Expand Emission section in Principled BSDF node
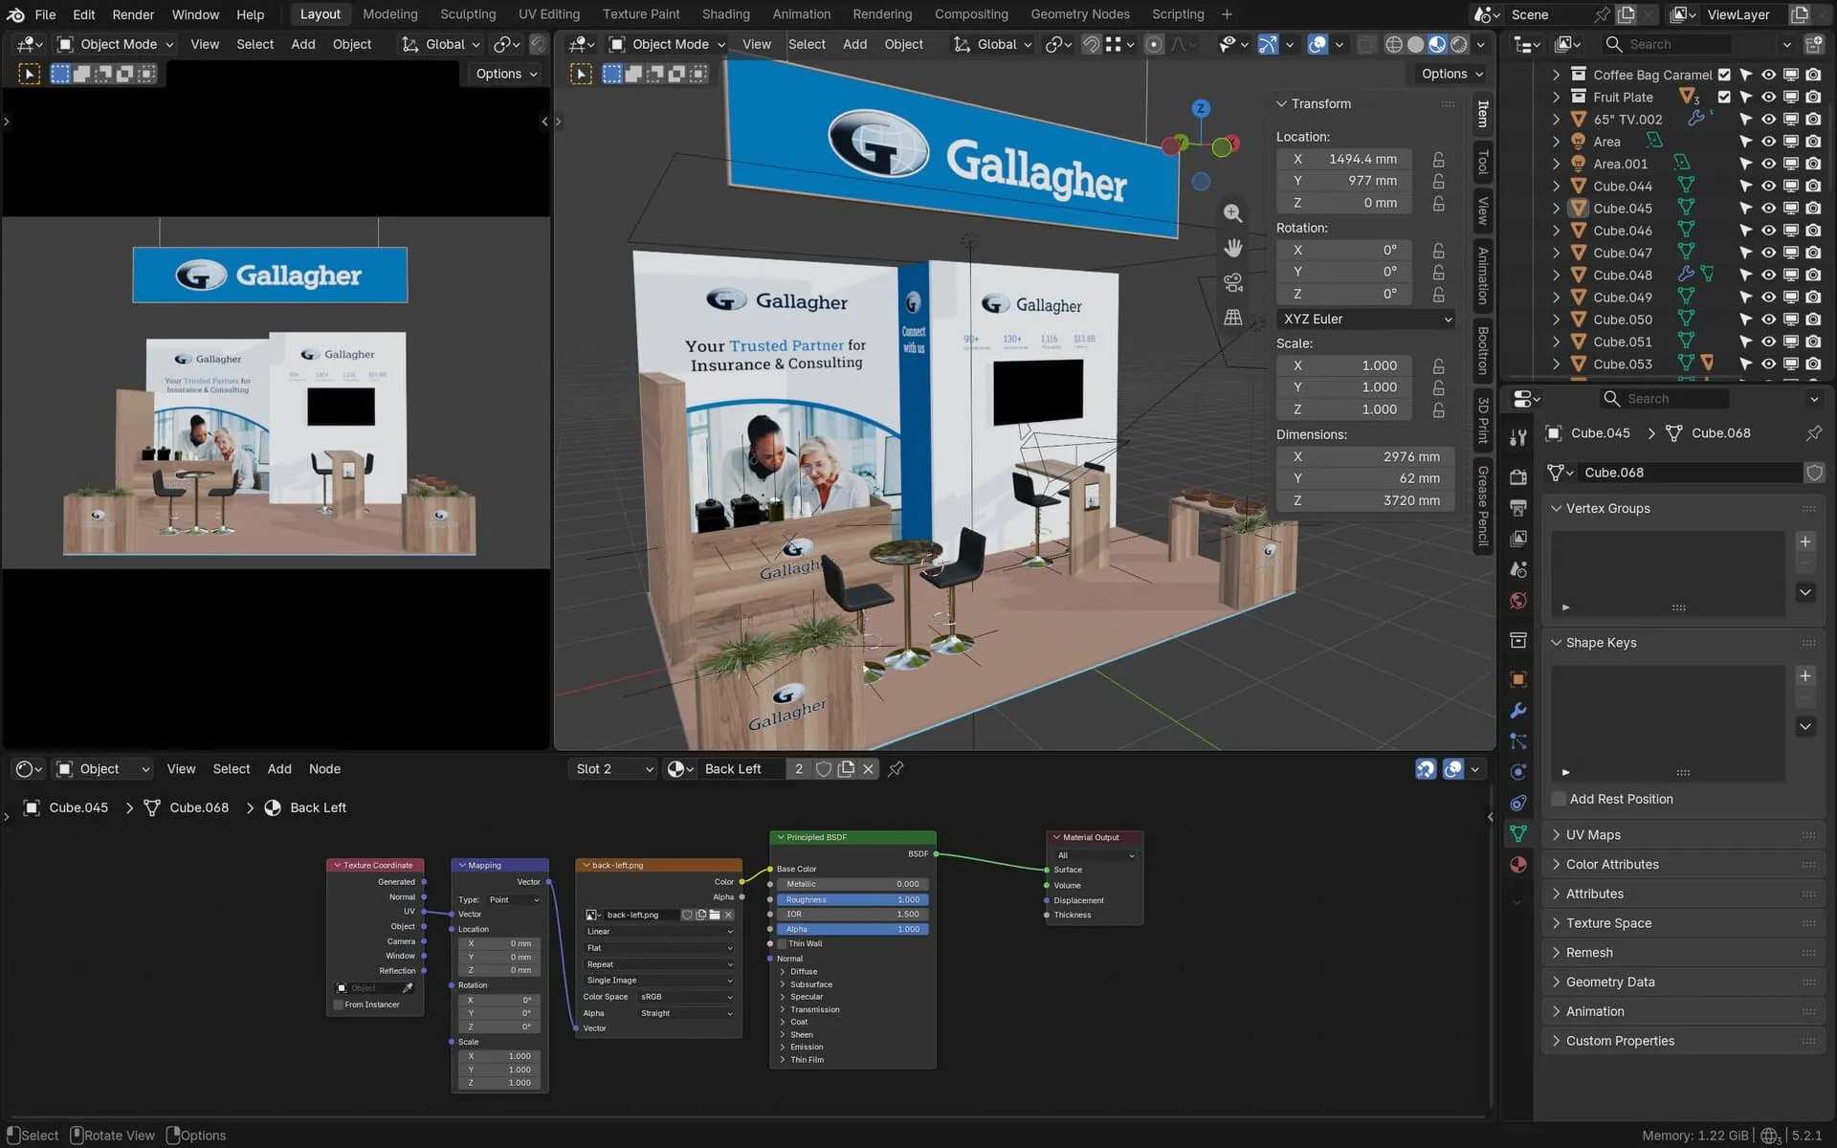The height and width of the screenshot is (1148, 1837). 783,1047
